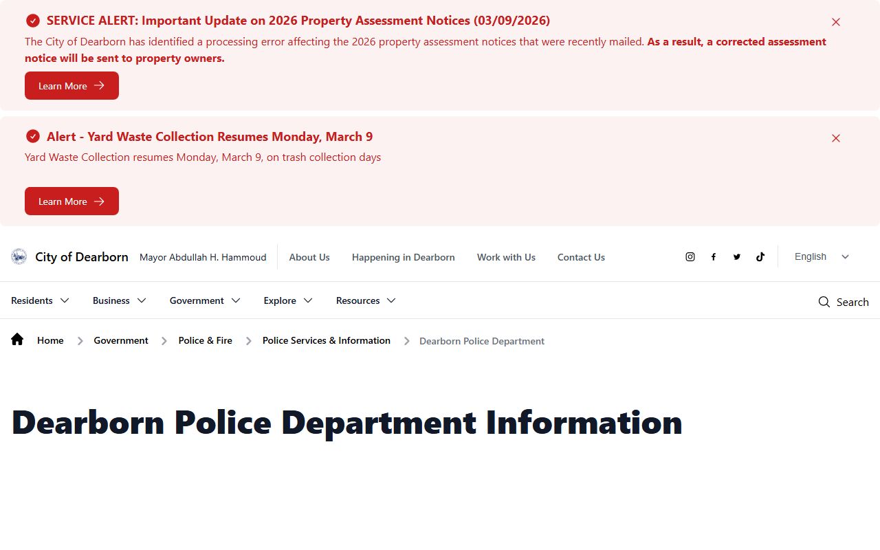Dismiss the Yard Waste Collection alert
Screen dimensions: 880x550
coord(836,138)
